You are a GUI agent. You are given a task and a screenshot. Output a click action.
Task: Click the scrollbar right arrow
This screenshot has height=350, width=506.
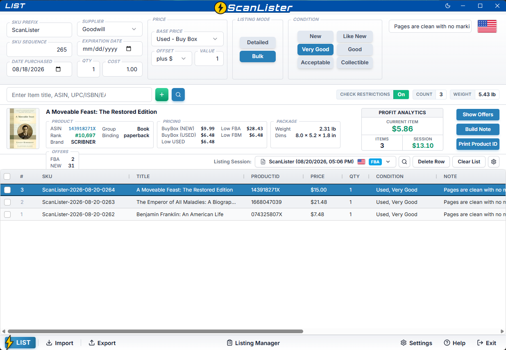[502, 332]
